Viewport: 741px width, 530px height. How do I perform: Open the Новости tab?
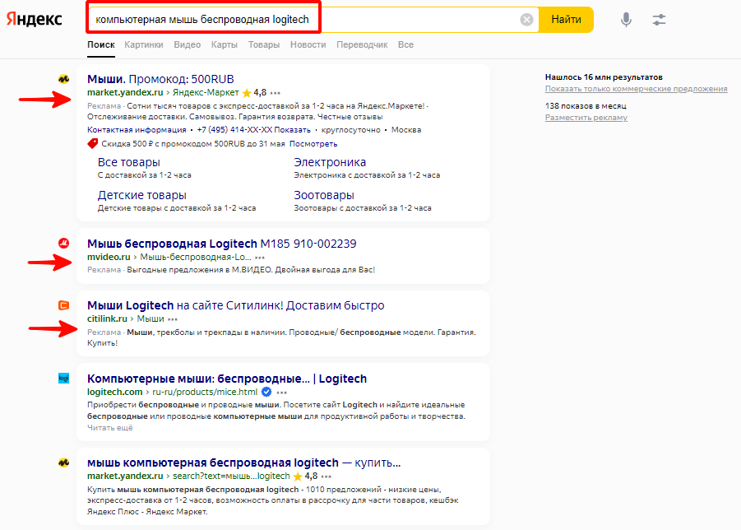coord(308,44)
